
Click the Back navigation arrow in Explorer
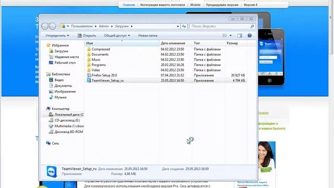45,26
